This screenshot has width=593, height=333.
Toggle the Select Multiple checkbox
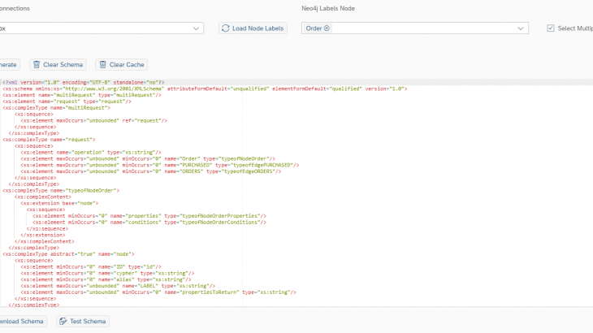pos(551,28)
